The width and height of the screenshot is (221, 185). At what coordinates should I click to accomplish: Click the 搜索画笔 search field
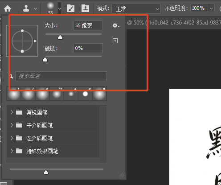click(61, 76)
